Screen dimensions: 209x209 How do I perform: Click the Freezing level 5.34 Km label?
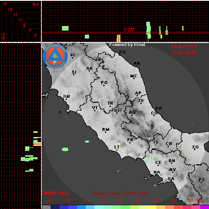[120, 194]
